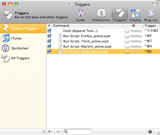Click the ^⌥⇧⌘2 hotkey cell

[151, 30]
